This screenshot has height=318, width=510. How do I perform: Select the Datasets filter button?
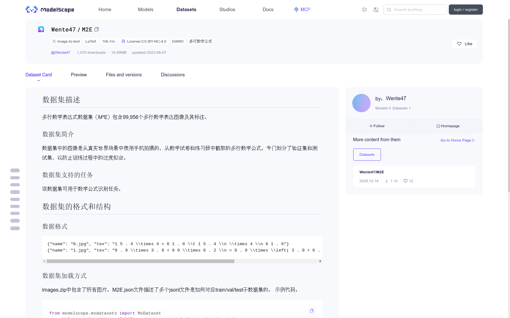pyautogui.click(x=367, y=155)
